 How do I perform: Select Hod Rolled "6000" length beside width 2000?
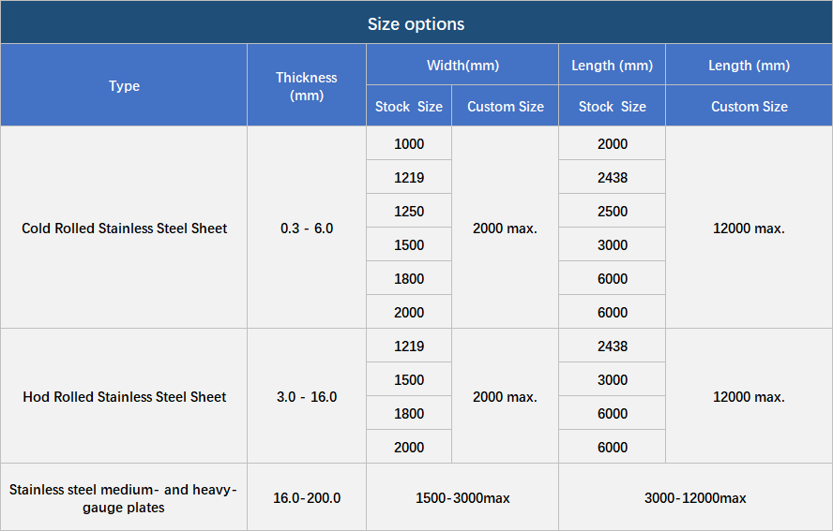pos(612,447)
